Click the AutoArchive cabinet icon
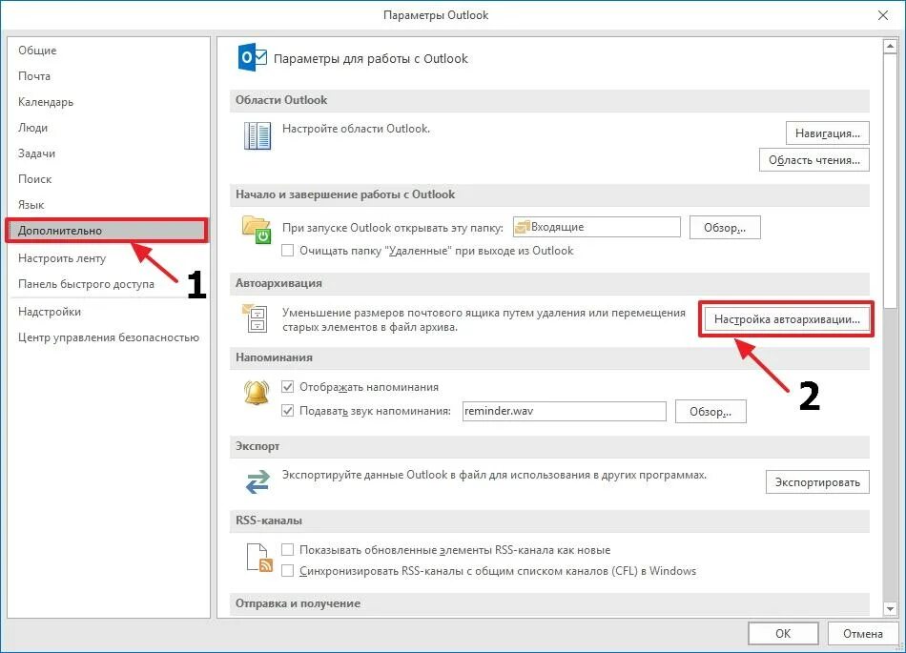This screenshot has width=906, height=653. (255, 318)
